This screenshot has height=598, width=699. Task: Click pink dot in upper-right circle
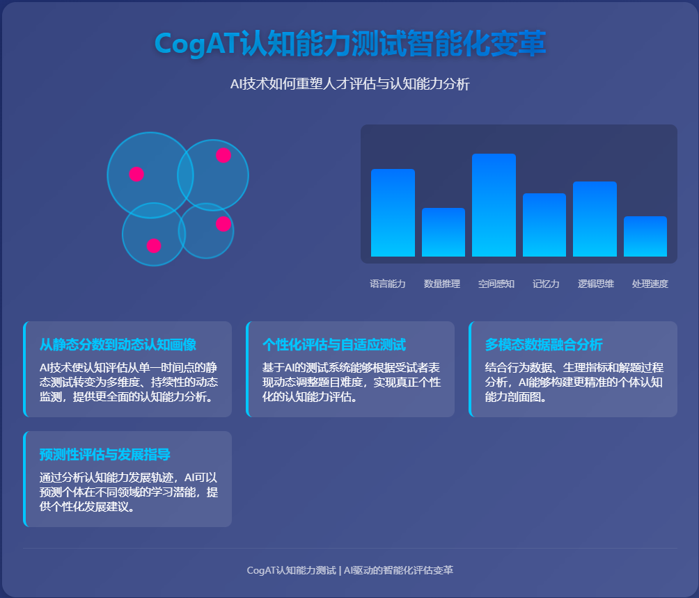point(223,155)
